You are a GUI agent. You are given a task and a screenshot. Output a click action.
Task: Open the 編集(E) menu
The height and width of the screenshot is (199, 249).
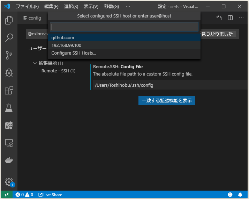51,7
